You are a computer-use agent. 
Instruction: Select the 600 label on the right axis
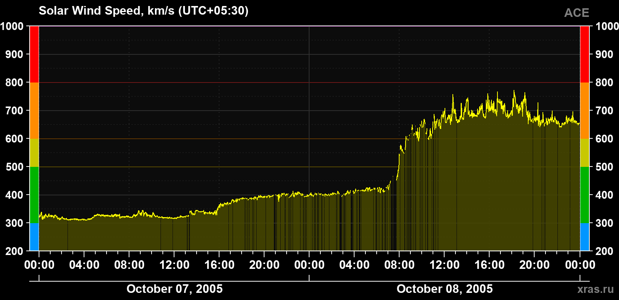604,139
